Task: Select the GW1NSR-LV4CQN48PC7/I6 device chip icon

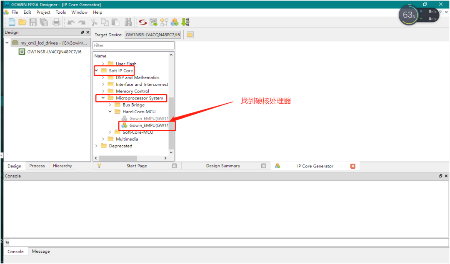Action: pyautogui.click(x=22, y=52)
